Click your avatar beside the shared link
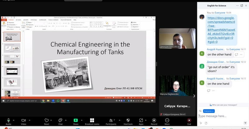The width and height of the screenshot is (249, 129). point(202,17)
